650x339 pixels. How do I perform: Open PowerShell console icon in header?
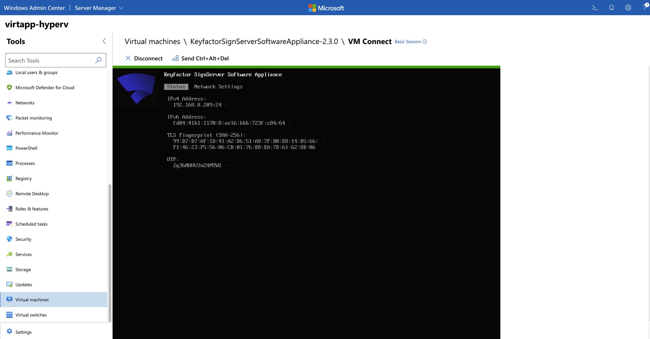click(x=595, y=8)
